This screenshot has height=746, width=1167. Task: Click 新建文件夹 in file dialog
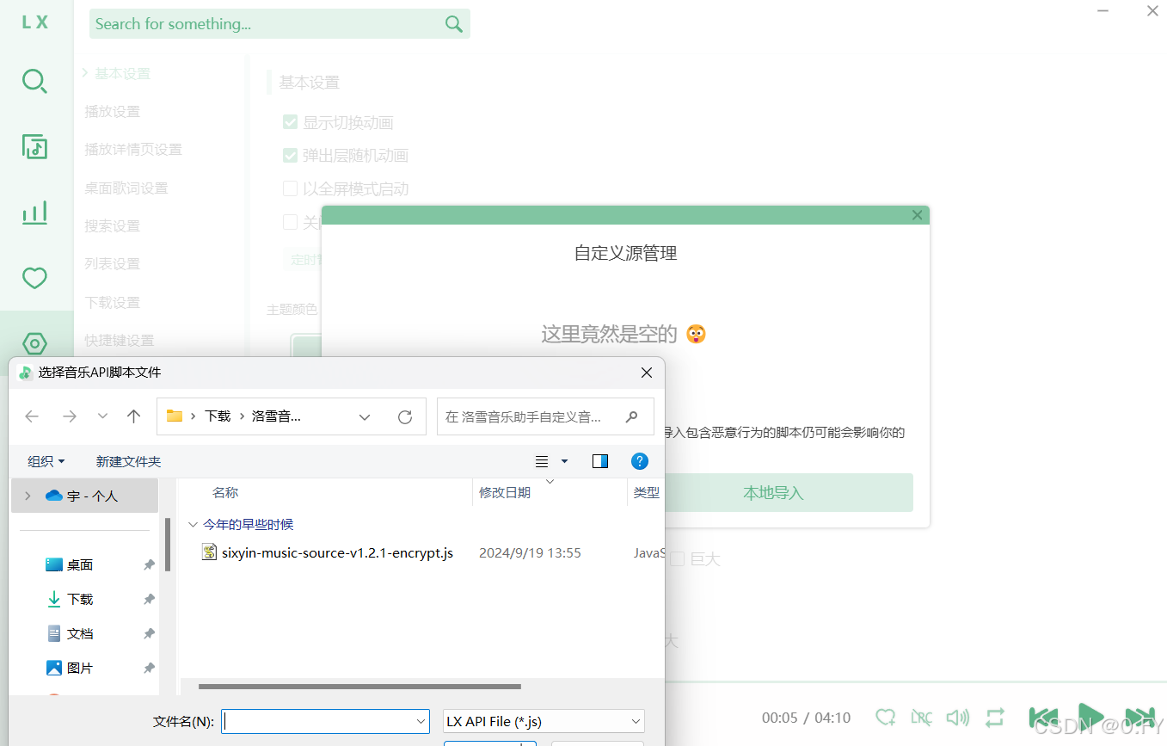128,461
